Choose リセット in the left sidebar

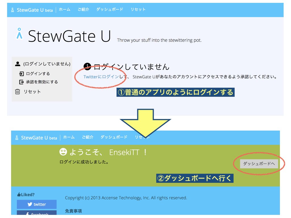[x=32, y=92]
